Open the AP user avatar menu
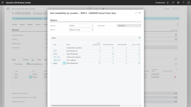Image resolution: width=191 pixels, height=107 pixels. [x=189, y=2]
